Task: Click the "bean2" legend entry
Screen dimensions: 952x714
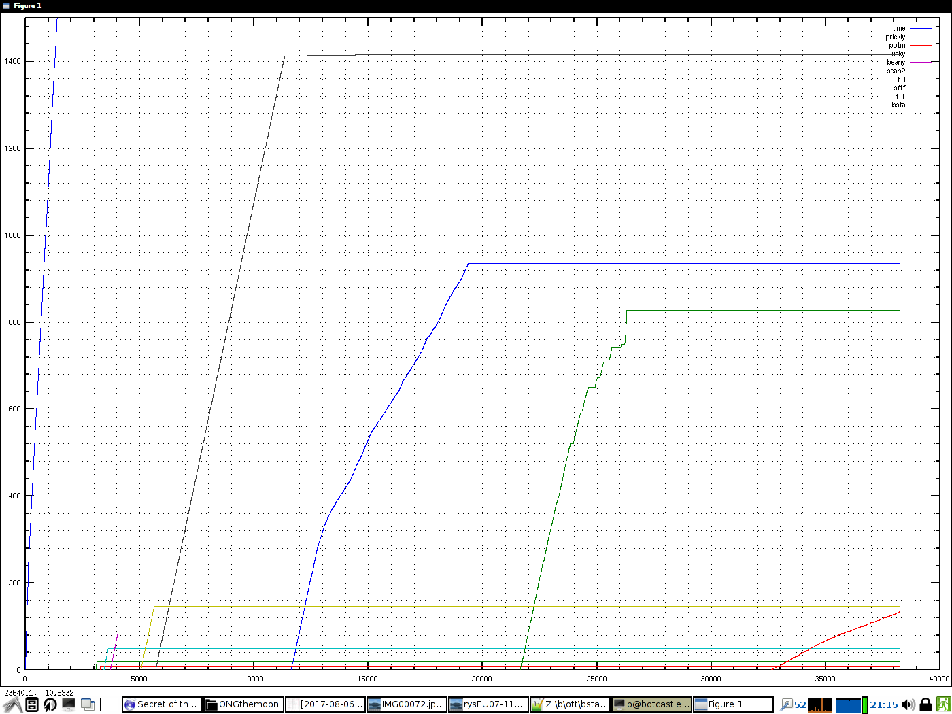Action: pos(896,71)
